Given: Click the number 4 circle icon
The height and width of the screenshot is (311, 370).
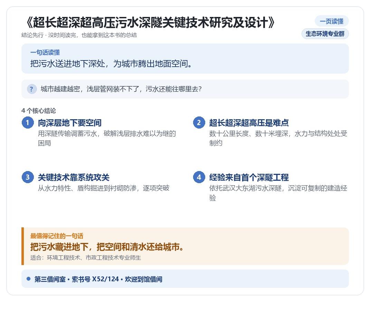Looking at the screenshot, I should click(199, 177).
